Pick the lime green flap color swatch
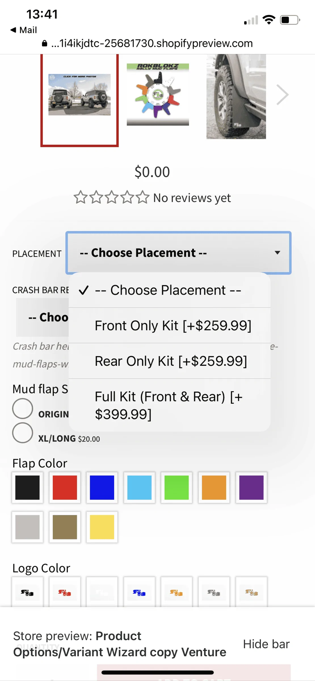Screen dimensions: 315x681 point(177,487)
